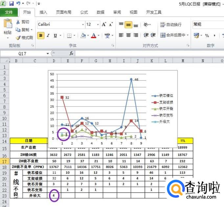Open the Calibri font name dropdown
The height and width of the screenshot is (207, 224).
83,24
